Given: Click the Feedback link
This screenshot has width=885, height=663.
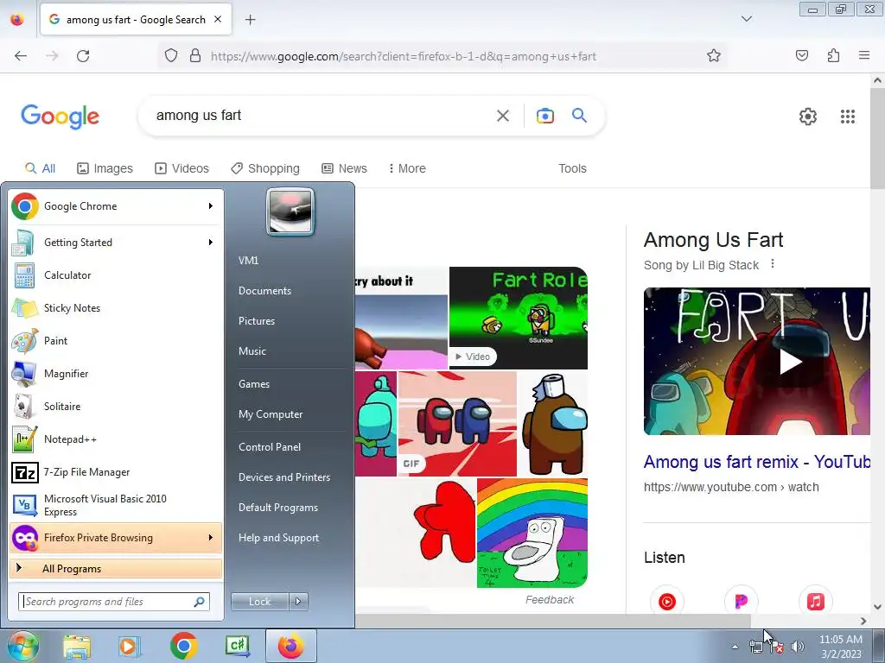Looking at the screenshot, I should [x=549, y=600].
